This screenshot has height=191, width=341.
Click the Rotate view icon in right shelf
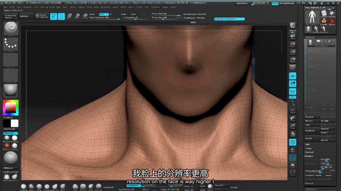coord(292,134)
